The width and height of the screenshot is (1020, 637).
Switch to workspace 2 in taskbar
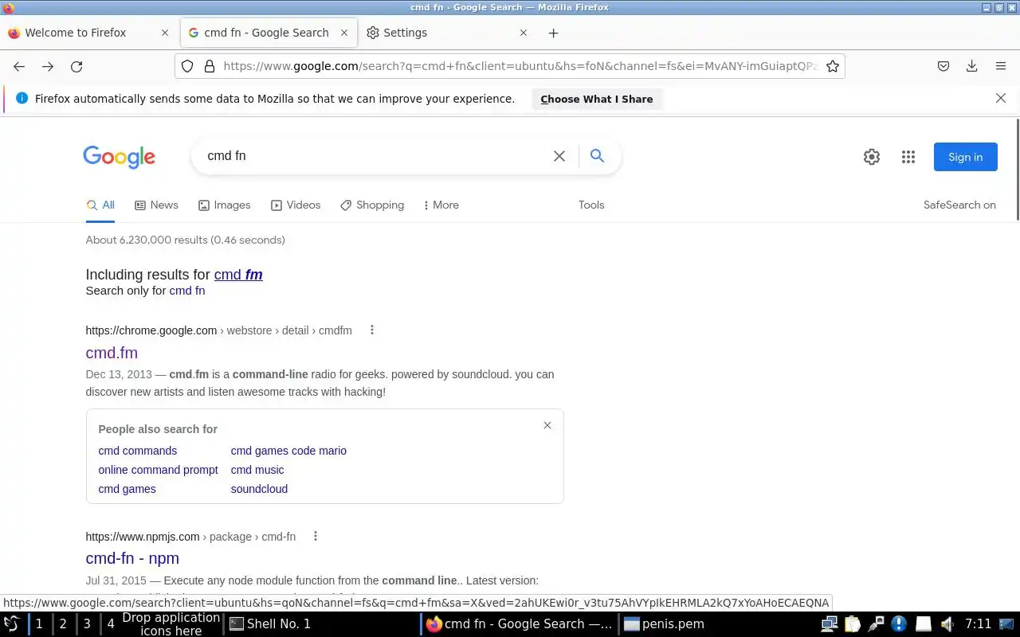(x=63, y=624)
